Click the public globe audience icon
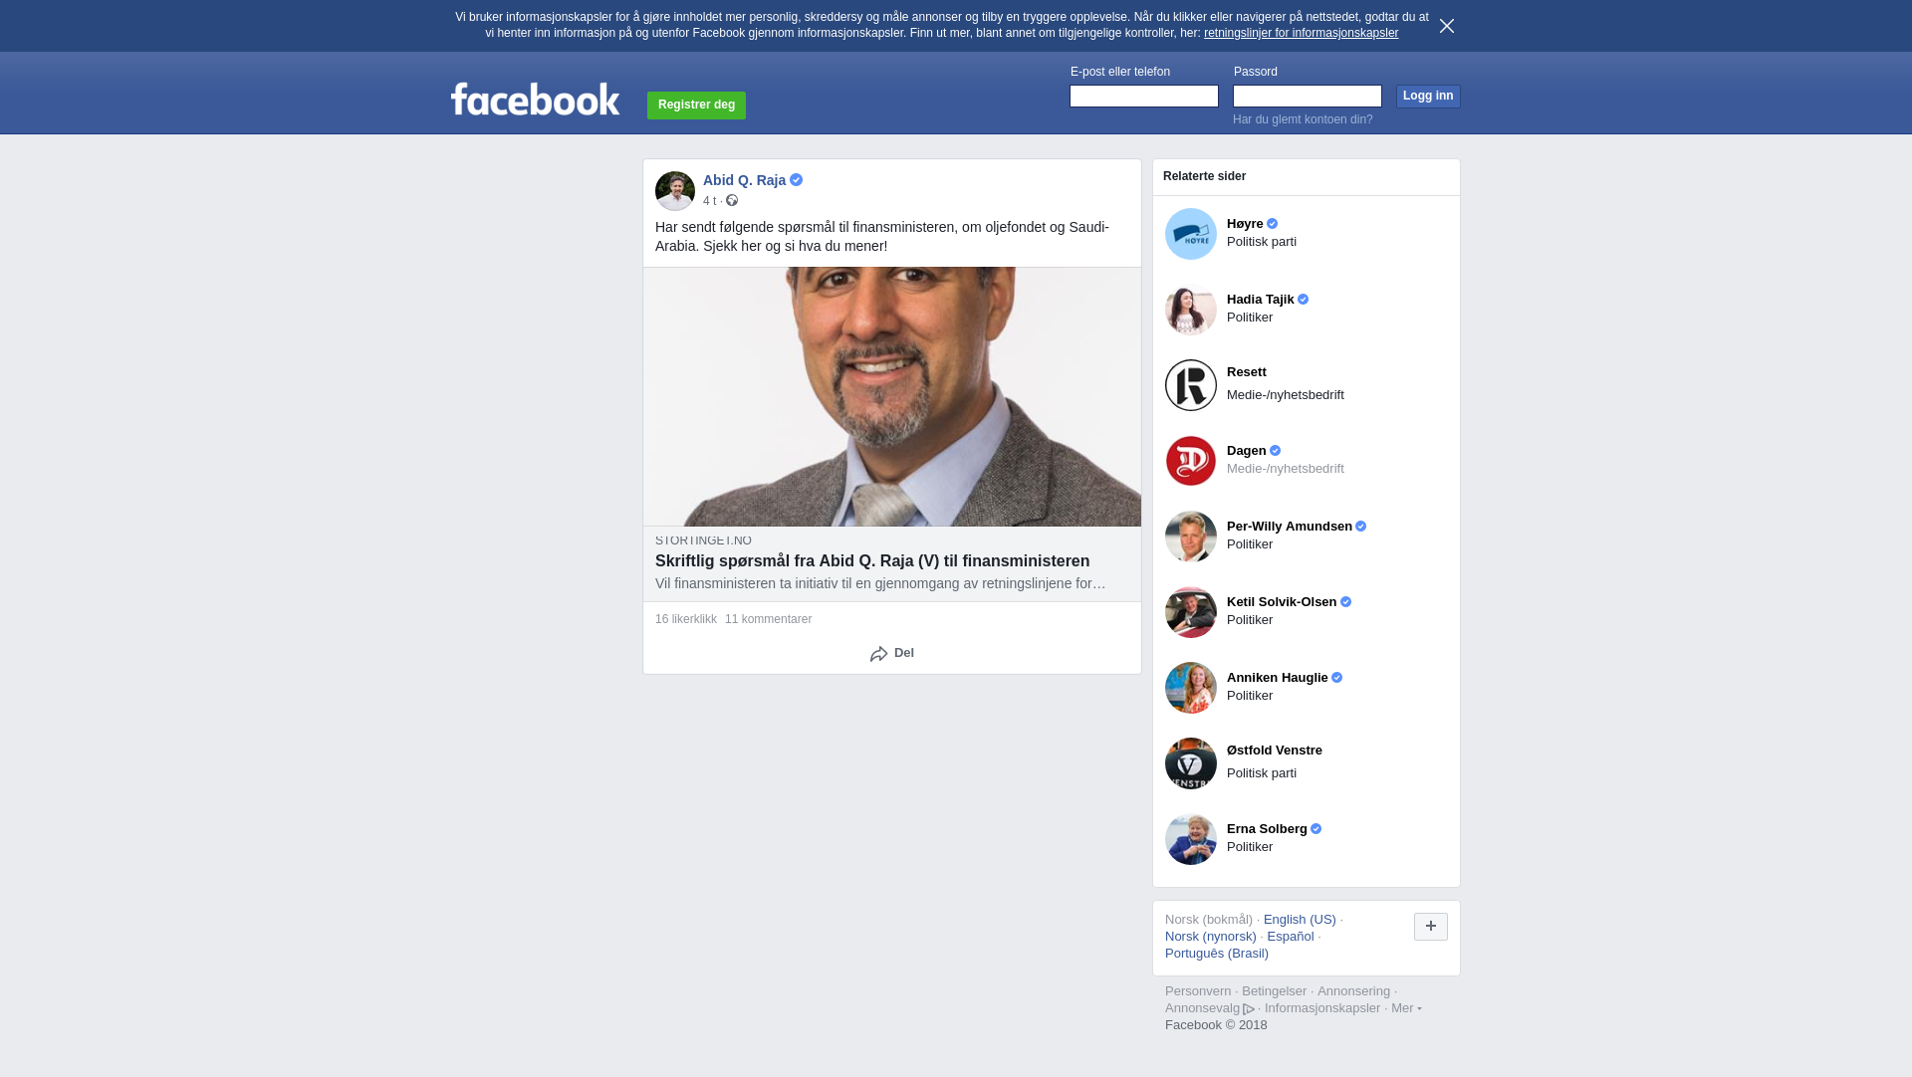 tap(732, 201)
